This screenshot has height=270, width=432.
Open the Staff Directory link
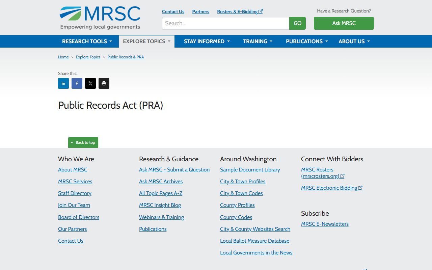[x=75, y=193]
